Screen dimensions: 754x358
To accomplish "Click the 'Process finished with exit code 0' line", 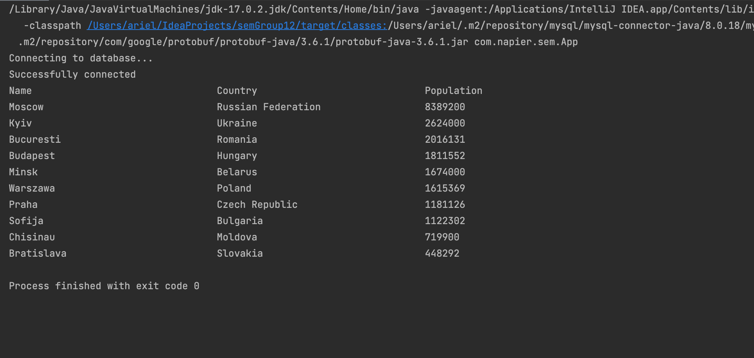I will [104, 286].
